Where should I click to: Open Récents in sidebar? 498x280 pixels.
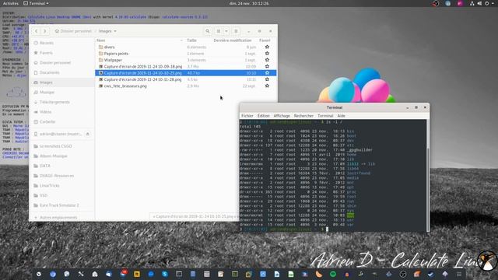(62, 43)
